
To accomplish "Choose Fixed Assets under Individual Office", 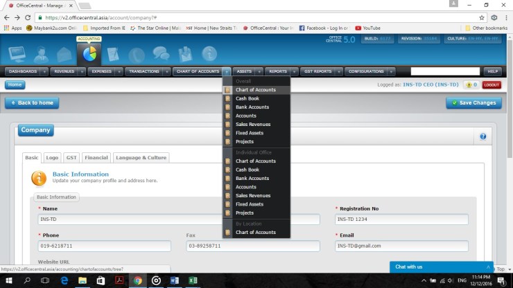I will tap(249, 204).
